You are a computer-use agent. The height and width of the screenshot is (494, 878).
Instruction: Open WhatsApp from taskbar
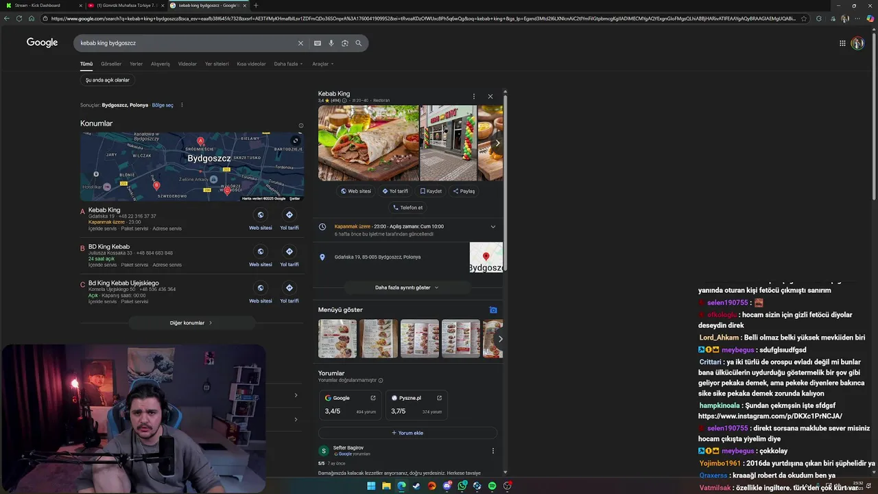coord(462,486)
